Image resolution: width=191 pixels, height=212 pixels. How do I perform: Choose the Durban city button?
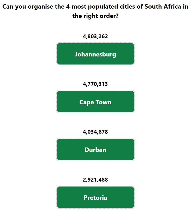(95, 149)
